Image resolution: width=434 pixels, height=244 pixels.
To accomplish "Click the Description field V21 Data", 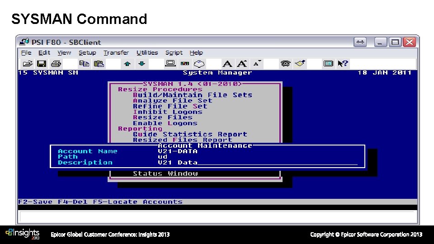I will pos(257,162).
